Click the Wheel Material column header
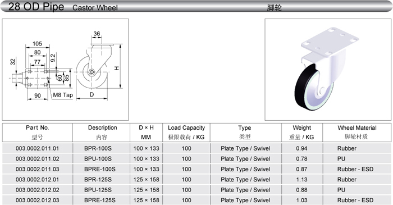 pyautogui.click(x=357, y=132)
